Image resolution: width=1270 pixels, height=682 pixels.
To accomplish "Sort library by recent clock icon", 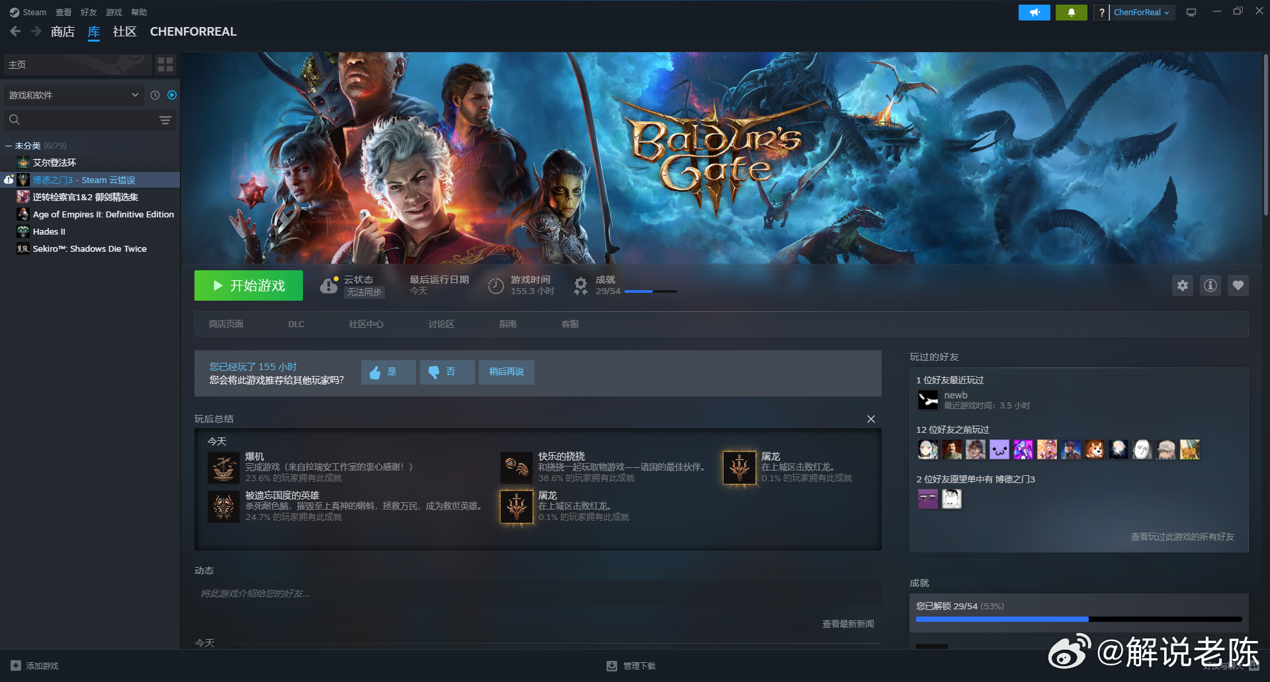I will (x=155, y=95).
